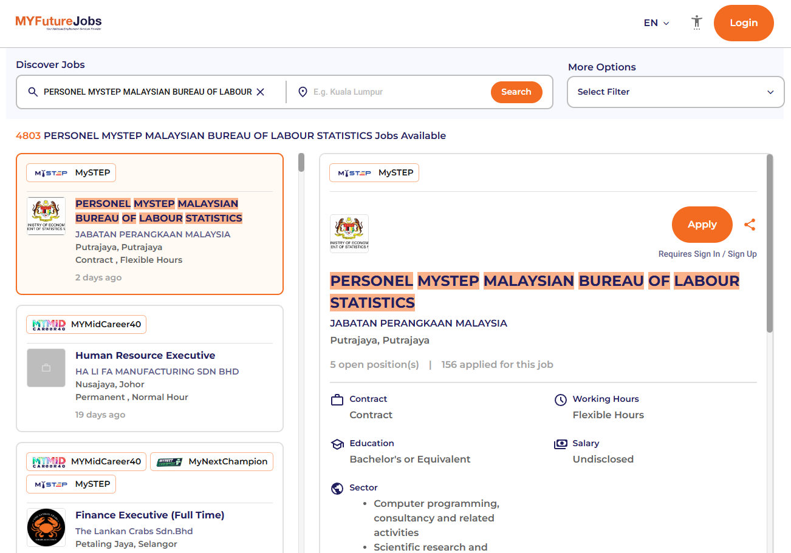Click MYMidCareer40 badge on Finance Executive card
Image resolution: width=791 pixels, height=553 pixels.
(x=86, y=462)
